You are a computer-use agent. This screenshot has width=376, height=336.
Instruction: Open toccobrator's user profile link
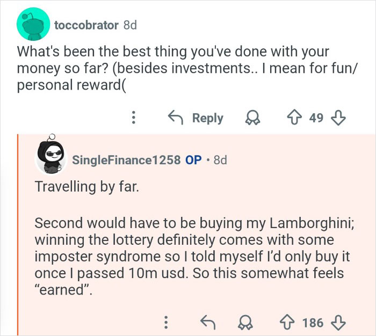86,25
